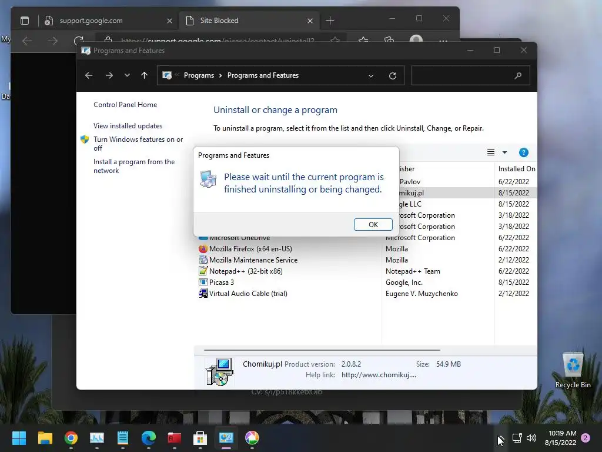Sort by Installed On column header

516,169
